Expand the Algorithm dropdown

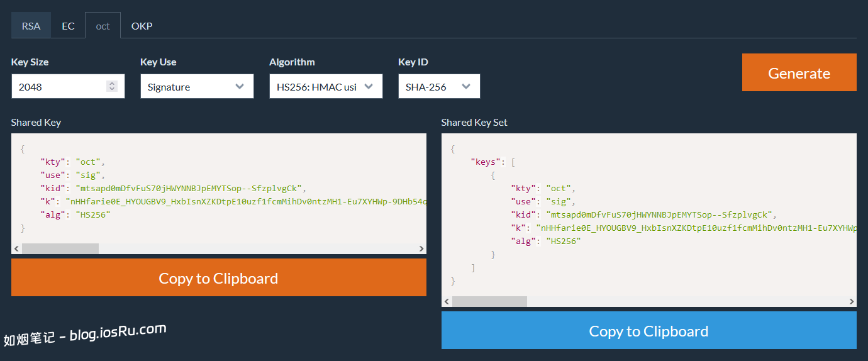pyautogui.click(x=325, y=87)
